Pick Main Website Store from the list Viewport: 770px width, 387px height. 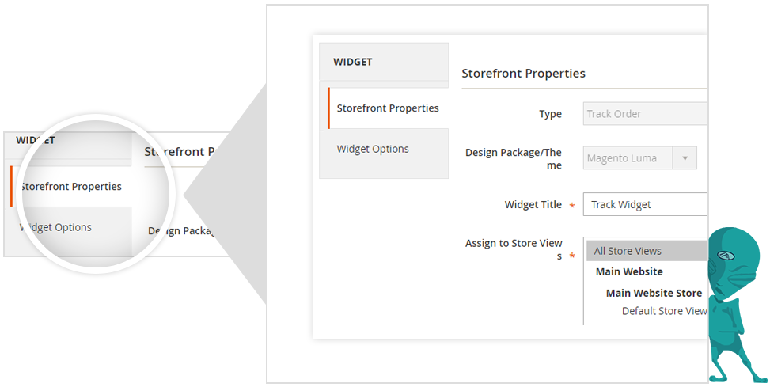(x=654, y=293)
